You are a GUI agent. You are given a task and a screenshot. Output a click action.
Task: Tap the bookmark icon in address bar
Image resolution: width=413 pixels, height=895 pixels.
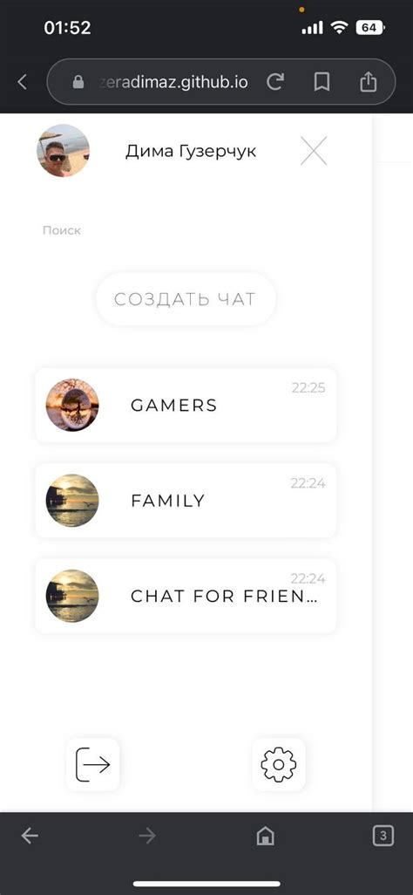click(x=322, y=82)
